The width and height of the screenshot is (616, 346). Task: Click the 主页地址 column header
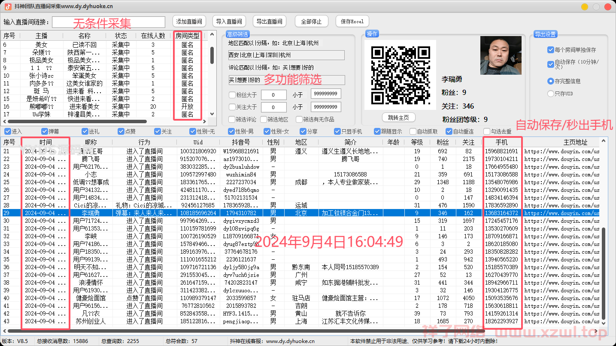pos(575,142)
